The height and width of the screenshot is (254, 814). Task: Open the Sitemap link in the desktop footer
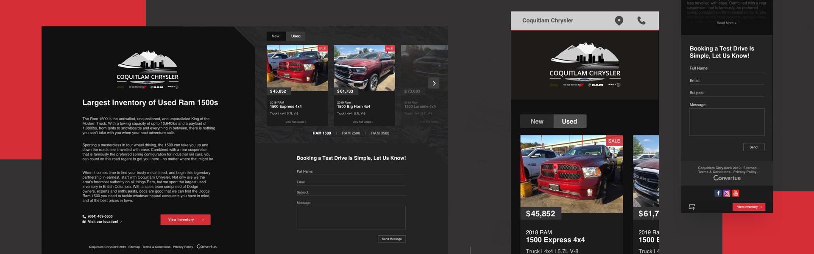coord(134,247)
